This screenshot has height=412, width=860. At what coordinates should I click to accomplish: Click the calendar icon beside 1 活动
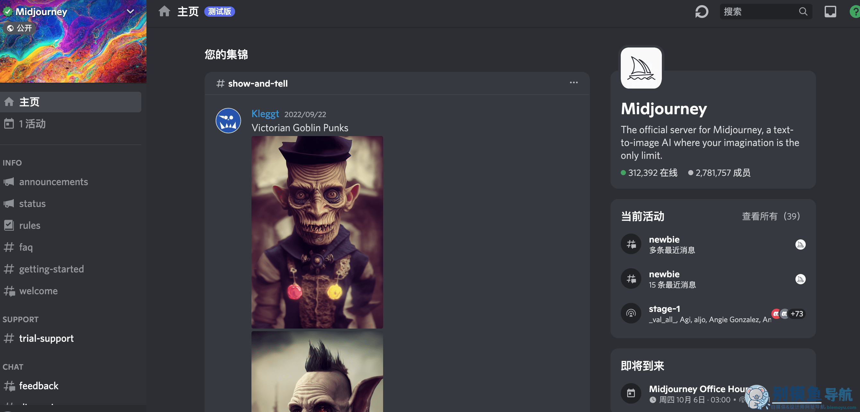click(x=9, y=124)
